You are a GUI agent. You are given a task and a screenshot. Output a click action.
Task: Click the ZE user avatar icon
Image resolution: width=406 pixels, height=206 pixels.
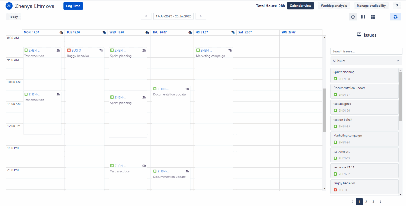click(x=9, y=6)
